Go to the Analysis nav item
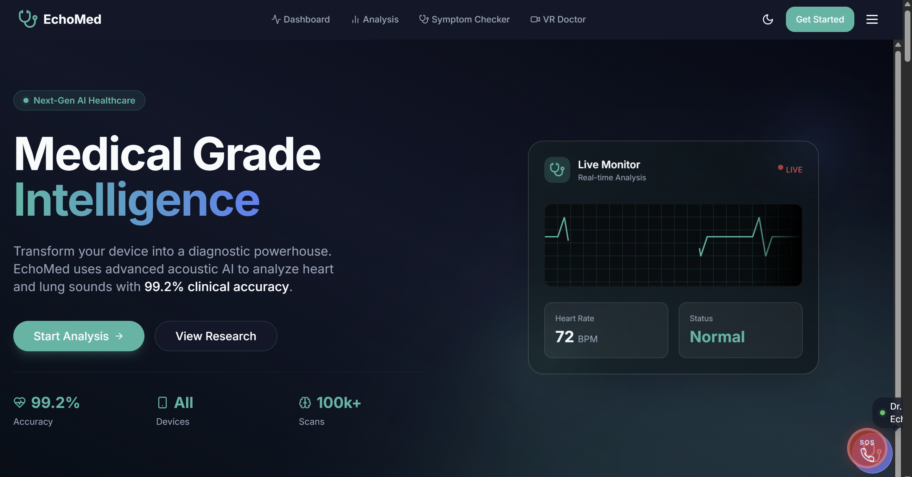This screenshot has height=477, width=912. 375,19
